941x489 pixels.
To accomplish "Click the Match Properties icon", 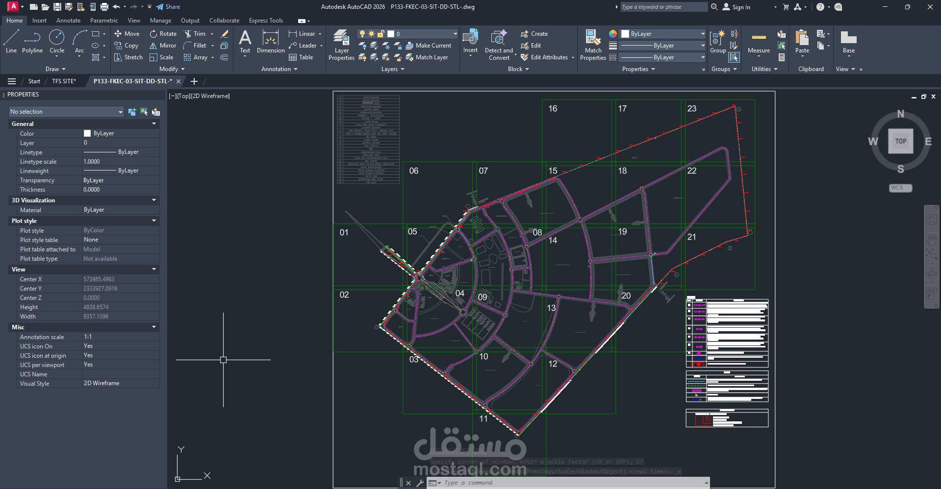I will click(x=593, y=45).
